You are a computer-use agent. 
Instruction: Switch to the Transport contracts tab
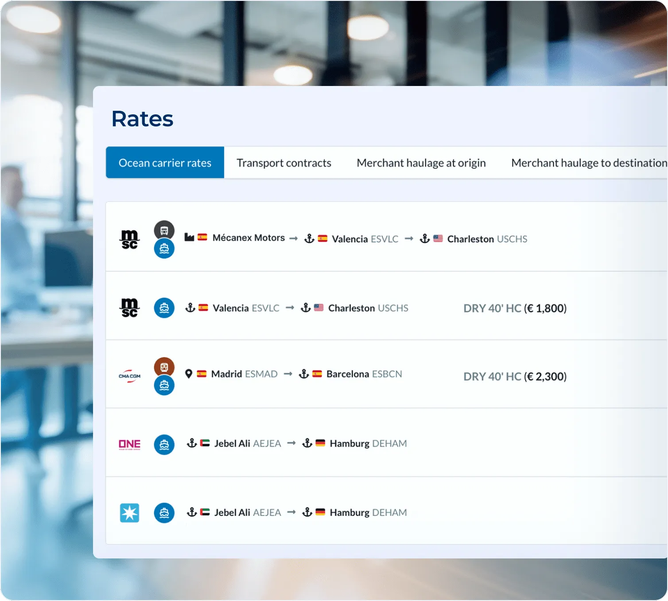click(284, 163)
